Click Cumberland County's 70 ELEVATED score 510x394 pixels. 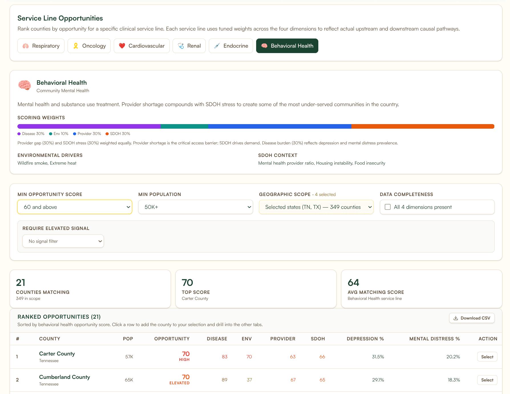(x=180, y=380)
